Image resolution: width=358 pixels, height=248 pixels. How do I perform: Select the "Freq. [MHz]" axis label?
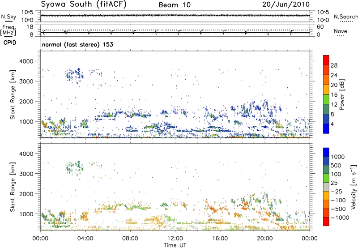(9, 30)
